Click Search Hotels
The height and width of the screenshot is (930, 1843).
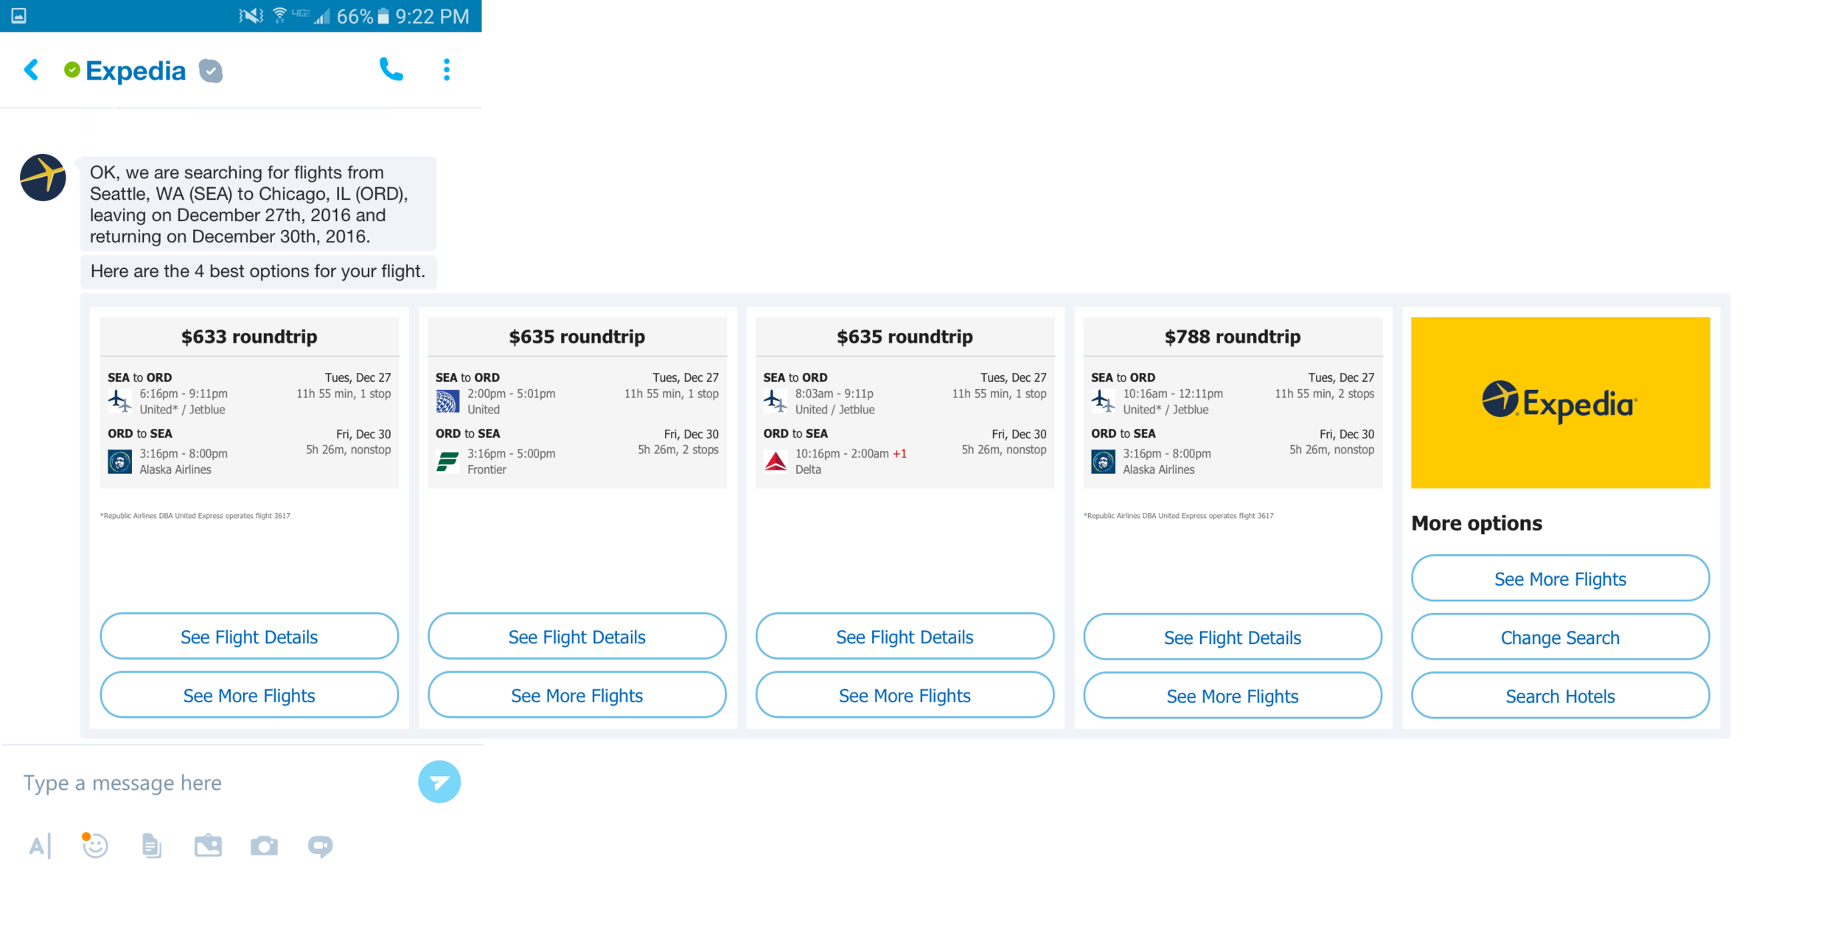click(1560, 694)
